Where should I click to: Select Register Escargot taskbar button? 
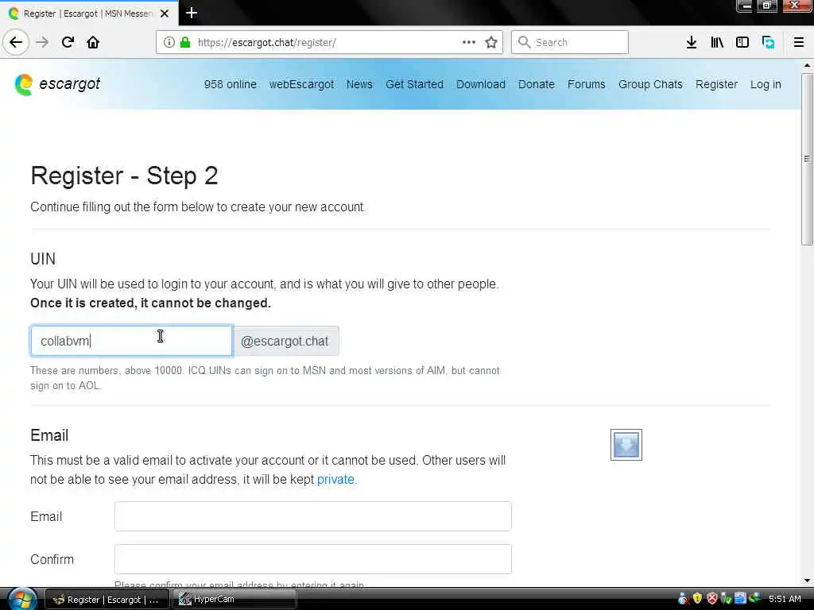pyautogui.click(x=107, y=599)
